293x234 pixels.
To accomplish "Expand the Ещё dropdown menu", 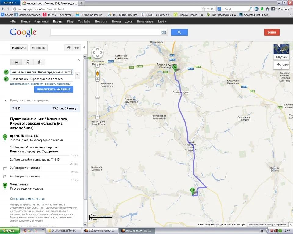I will point(162,21).
